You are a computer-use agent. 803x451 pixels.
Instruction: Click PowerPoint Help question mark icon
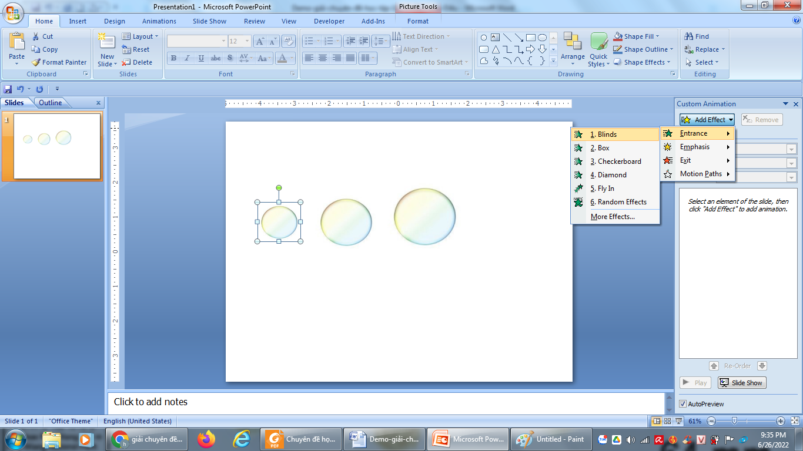796,20
